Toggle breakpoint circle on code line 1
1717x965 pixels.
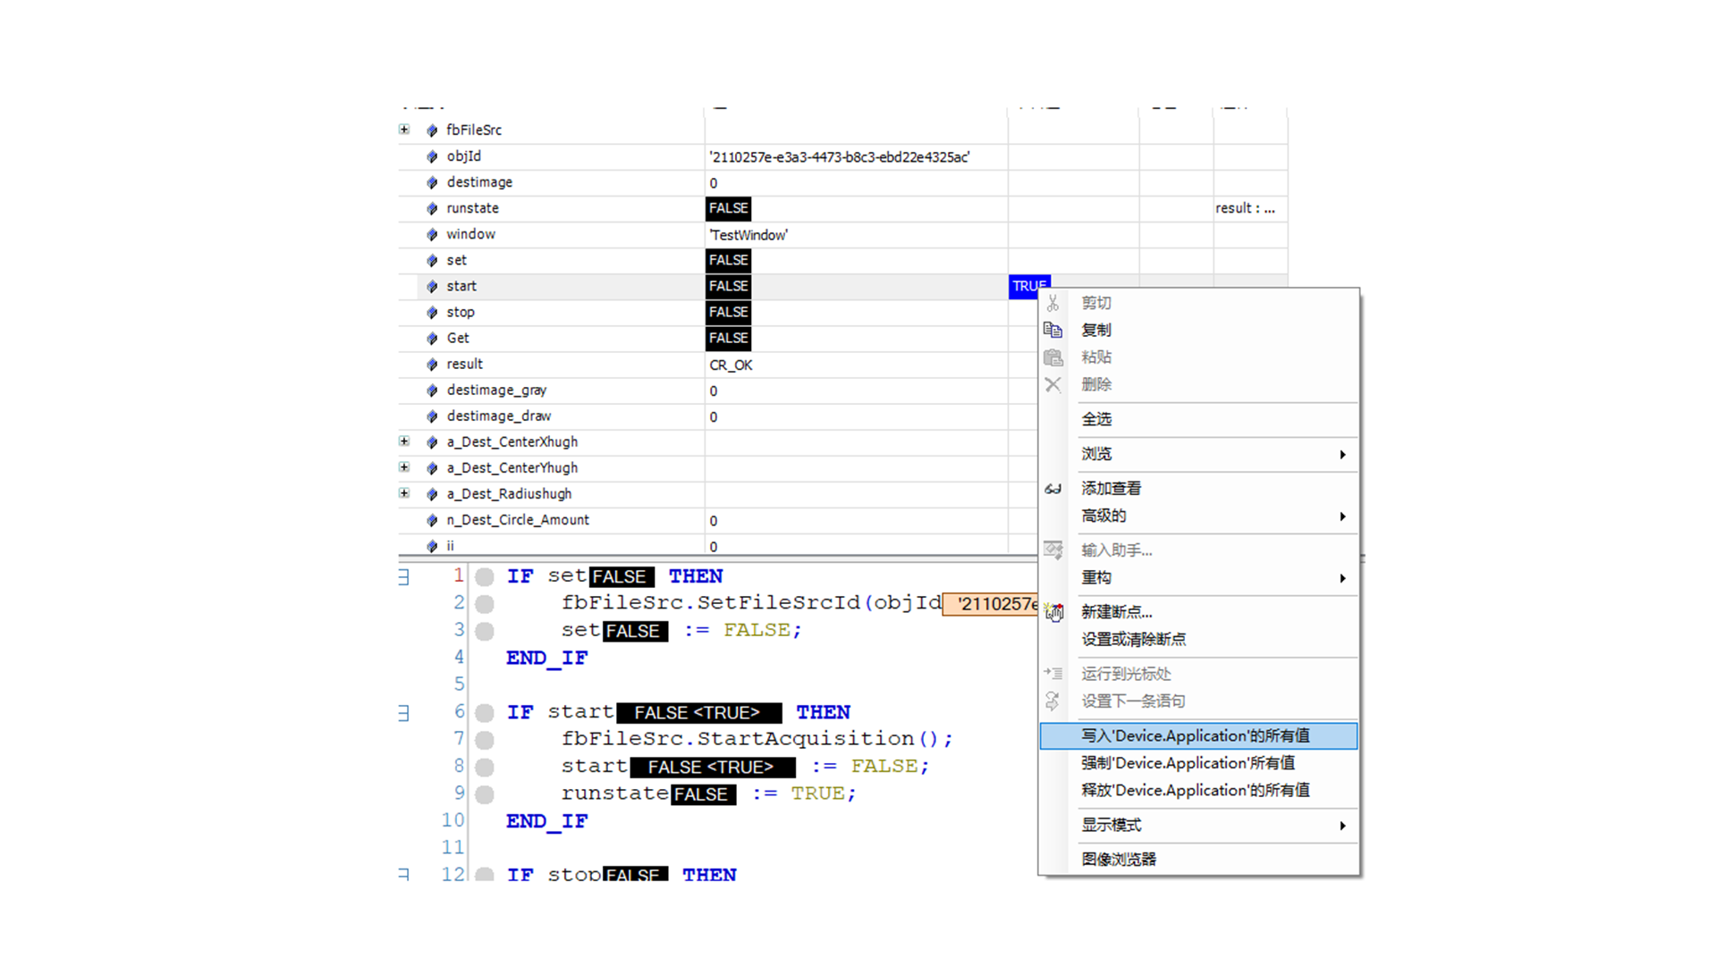tap(485, 576)
